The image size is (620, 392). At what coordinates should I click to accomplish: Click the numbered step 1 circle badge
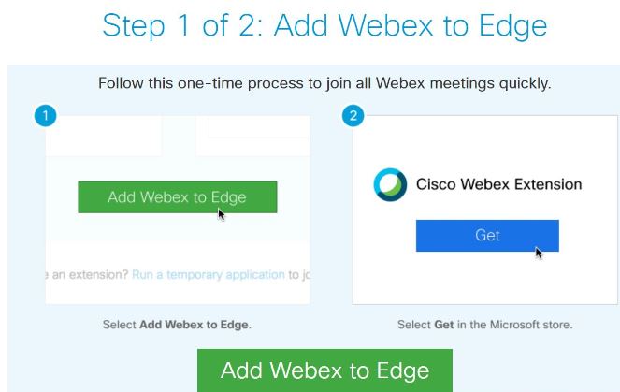click(46, 115)
